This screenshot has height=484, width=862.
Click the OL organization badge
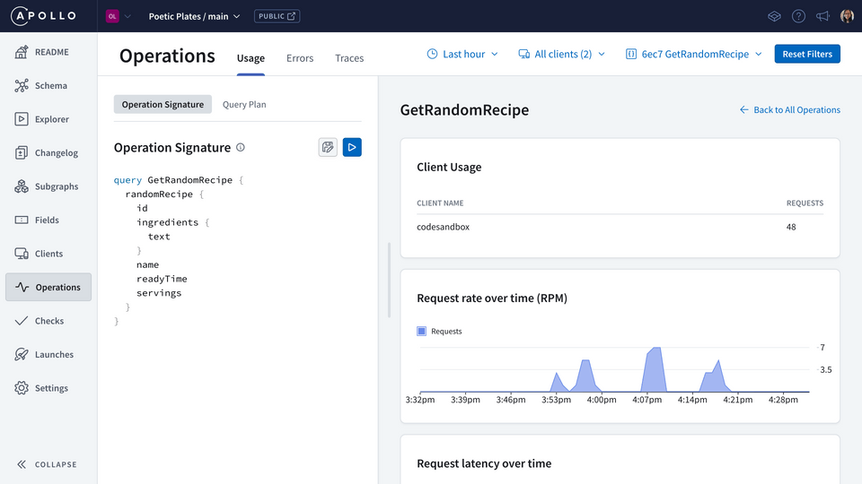pos(112,16)
